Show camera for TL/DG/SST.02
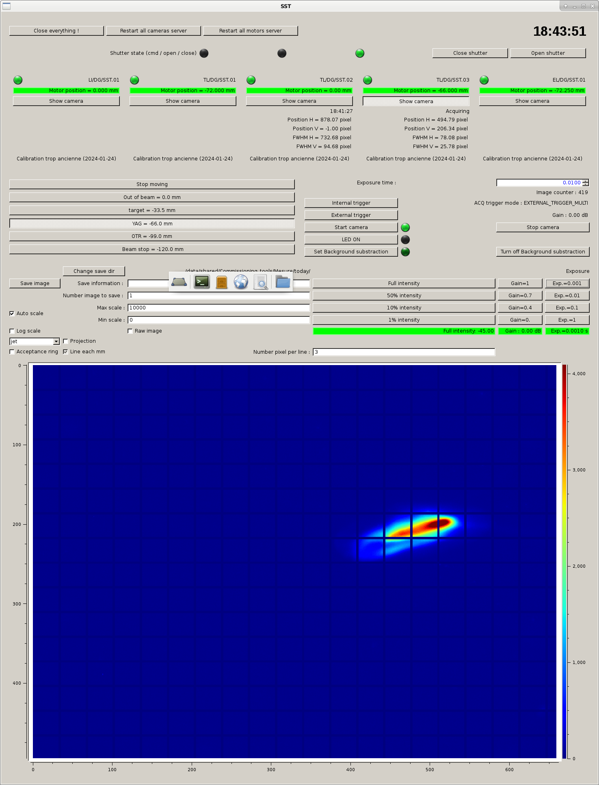Image resolution: width=599 pixels, height=785 pixels. pyautogui.click(x=299, y=101)
